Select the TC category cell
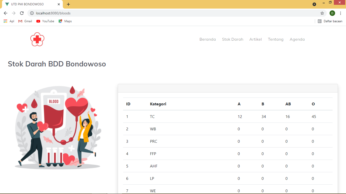The height and width of the screenshot is (194, 346). point(152,117)
